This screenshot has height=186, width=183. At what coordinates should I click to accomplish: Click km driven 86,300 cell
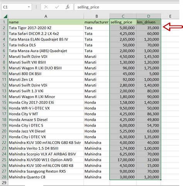[x=149, y=114]
